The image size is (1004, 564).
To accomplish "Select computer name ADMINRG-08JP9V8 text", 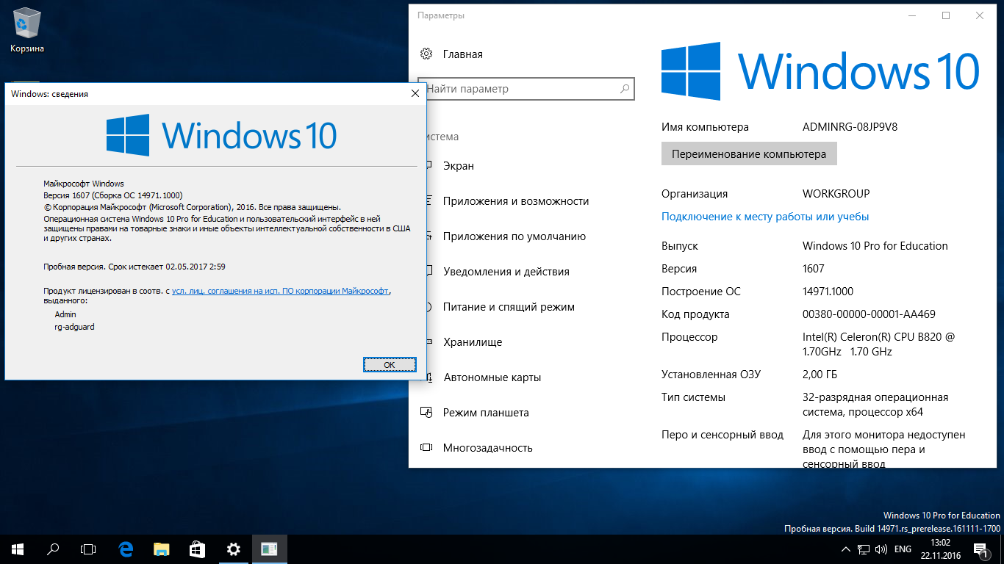I will [x=850, y=127].
